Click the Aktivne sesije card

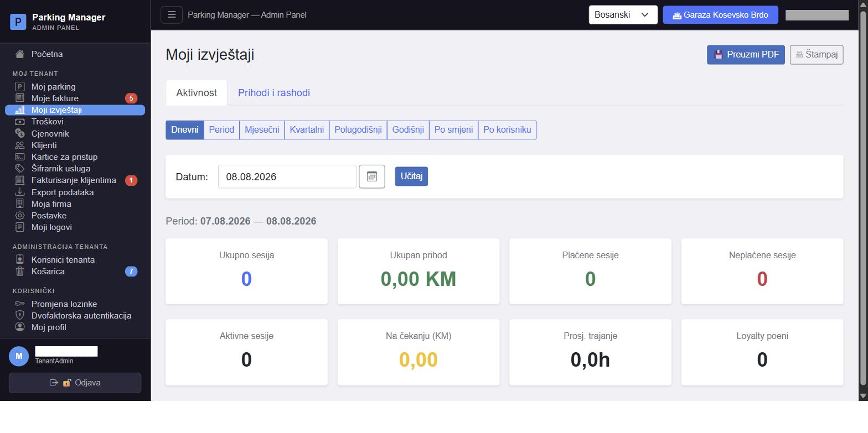(246, 352)
